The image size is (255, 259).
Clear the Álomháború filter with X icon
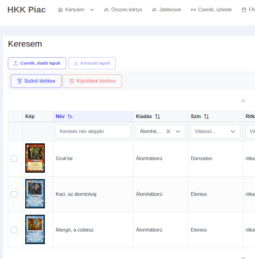168,131
